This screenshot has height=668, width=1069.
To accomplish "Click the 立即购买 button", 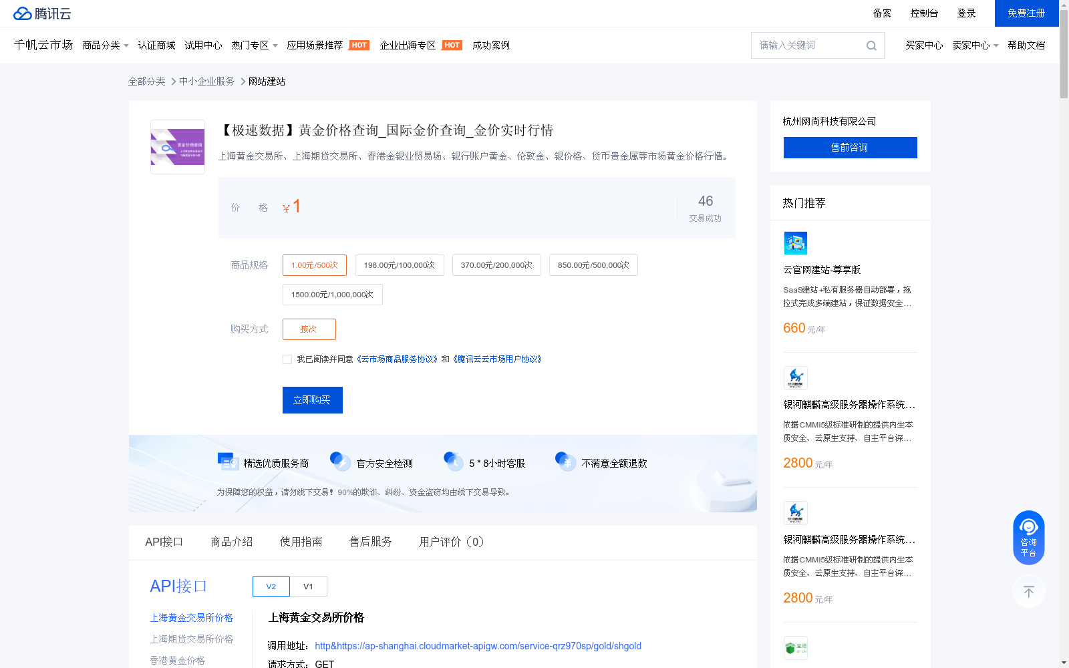I will 313,400.
